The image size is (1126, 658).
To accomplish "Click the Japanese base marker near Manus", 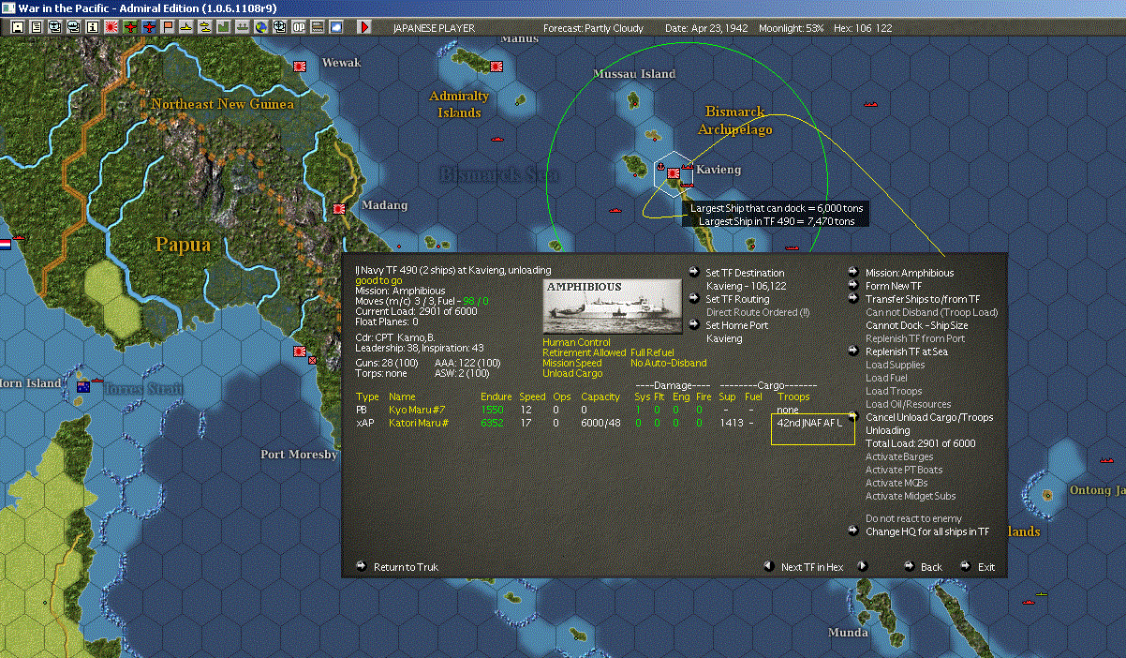I will pyautogui.click(x=496, y=67).
